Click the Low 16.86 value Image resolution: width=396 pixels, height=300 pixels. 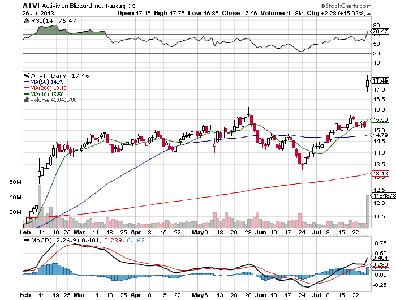point(203,13)
